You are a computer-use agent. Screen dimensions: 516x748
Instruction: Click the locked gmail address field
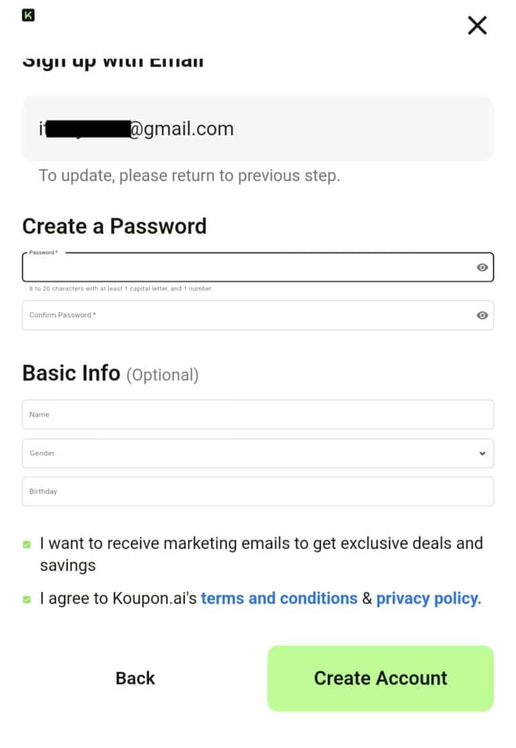click(258, 128)
